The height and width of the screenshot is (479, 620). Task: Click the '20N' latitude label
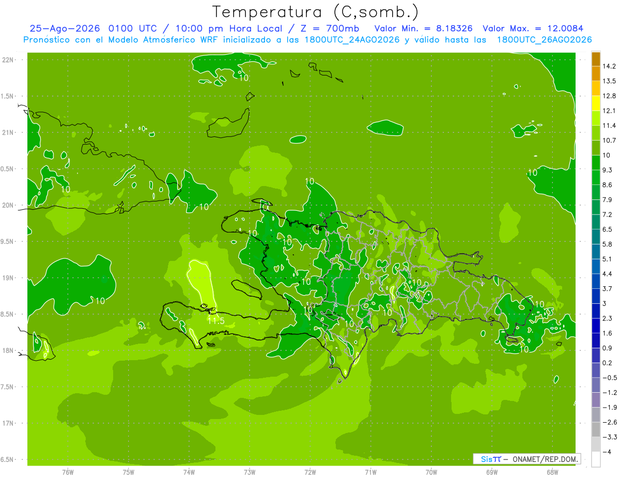[9, 205]
